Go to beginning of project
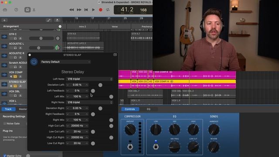This screenshot has height=157, width=279. [86, 10]
